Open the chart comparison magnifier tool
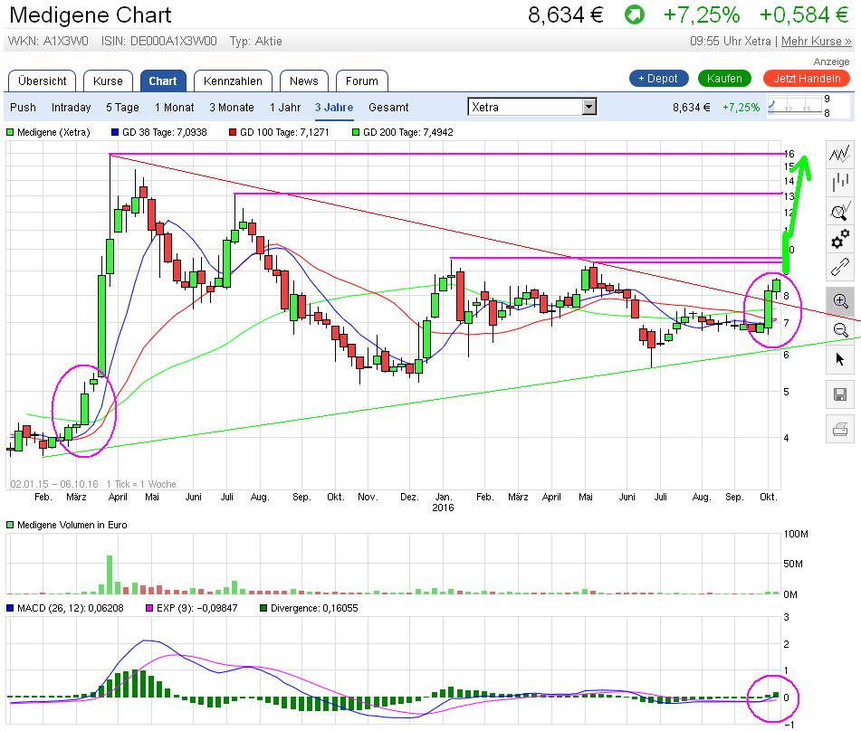The width and height of the screenshot is (861, 731). 839,211
